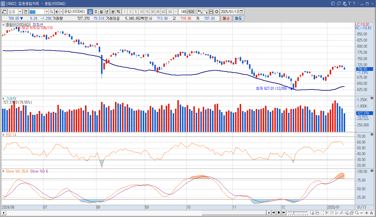Zoom in with the plus icon

[x=367, y=213]
